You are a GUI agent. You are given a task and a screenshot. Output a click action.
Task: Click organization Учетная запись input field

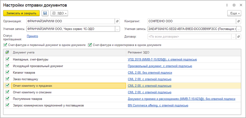(x=71, y=29)
